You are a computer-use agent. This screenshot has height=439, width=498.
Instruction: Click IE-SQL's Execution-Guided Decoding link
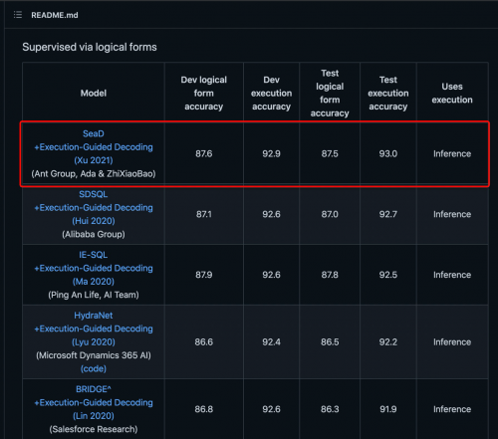94,268
